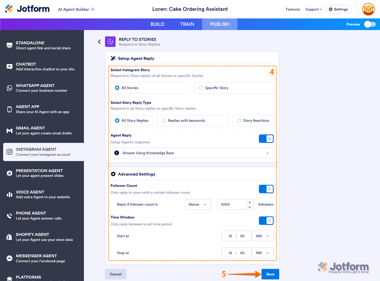
Task: Click the info icon in Agent Reply dropdown
Action: 117,153
